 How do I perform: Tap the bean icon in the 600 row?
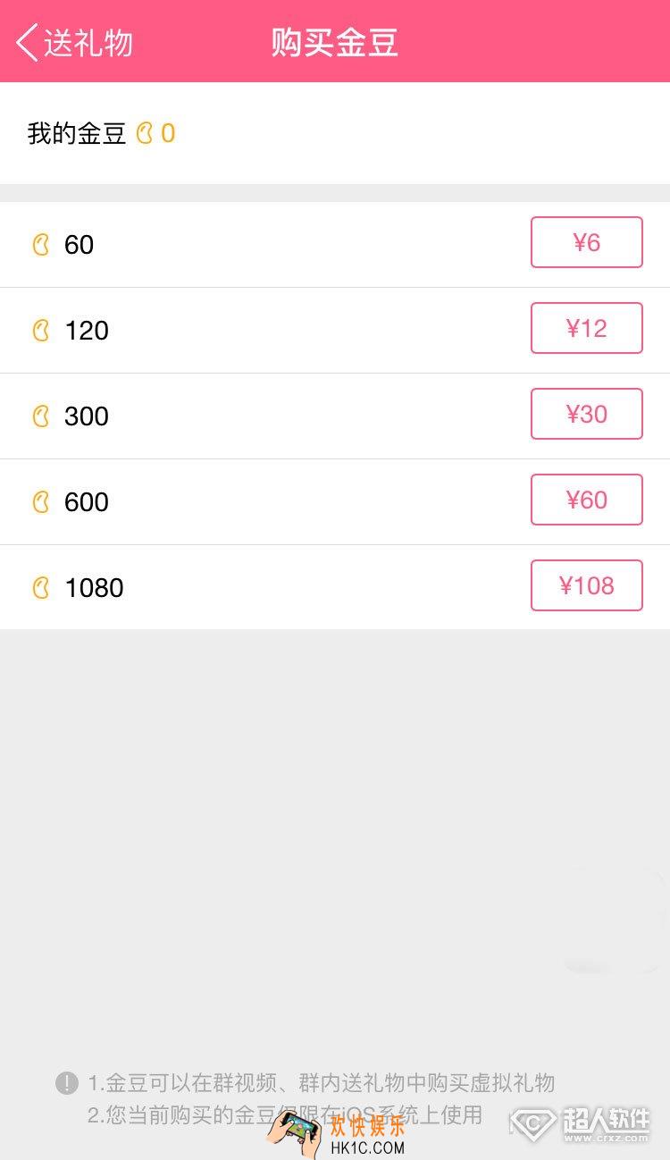(x=41, y=501)
